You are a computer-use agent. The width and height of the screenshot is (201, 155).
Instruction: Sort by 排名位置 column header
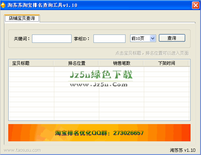(x=76, y=63)
